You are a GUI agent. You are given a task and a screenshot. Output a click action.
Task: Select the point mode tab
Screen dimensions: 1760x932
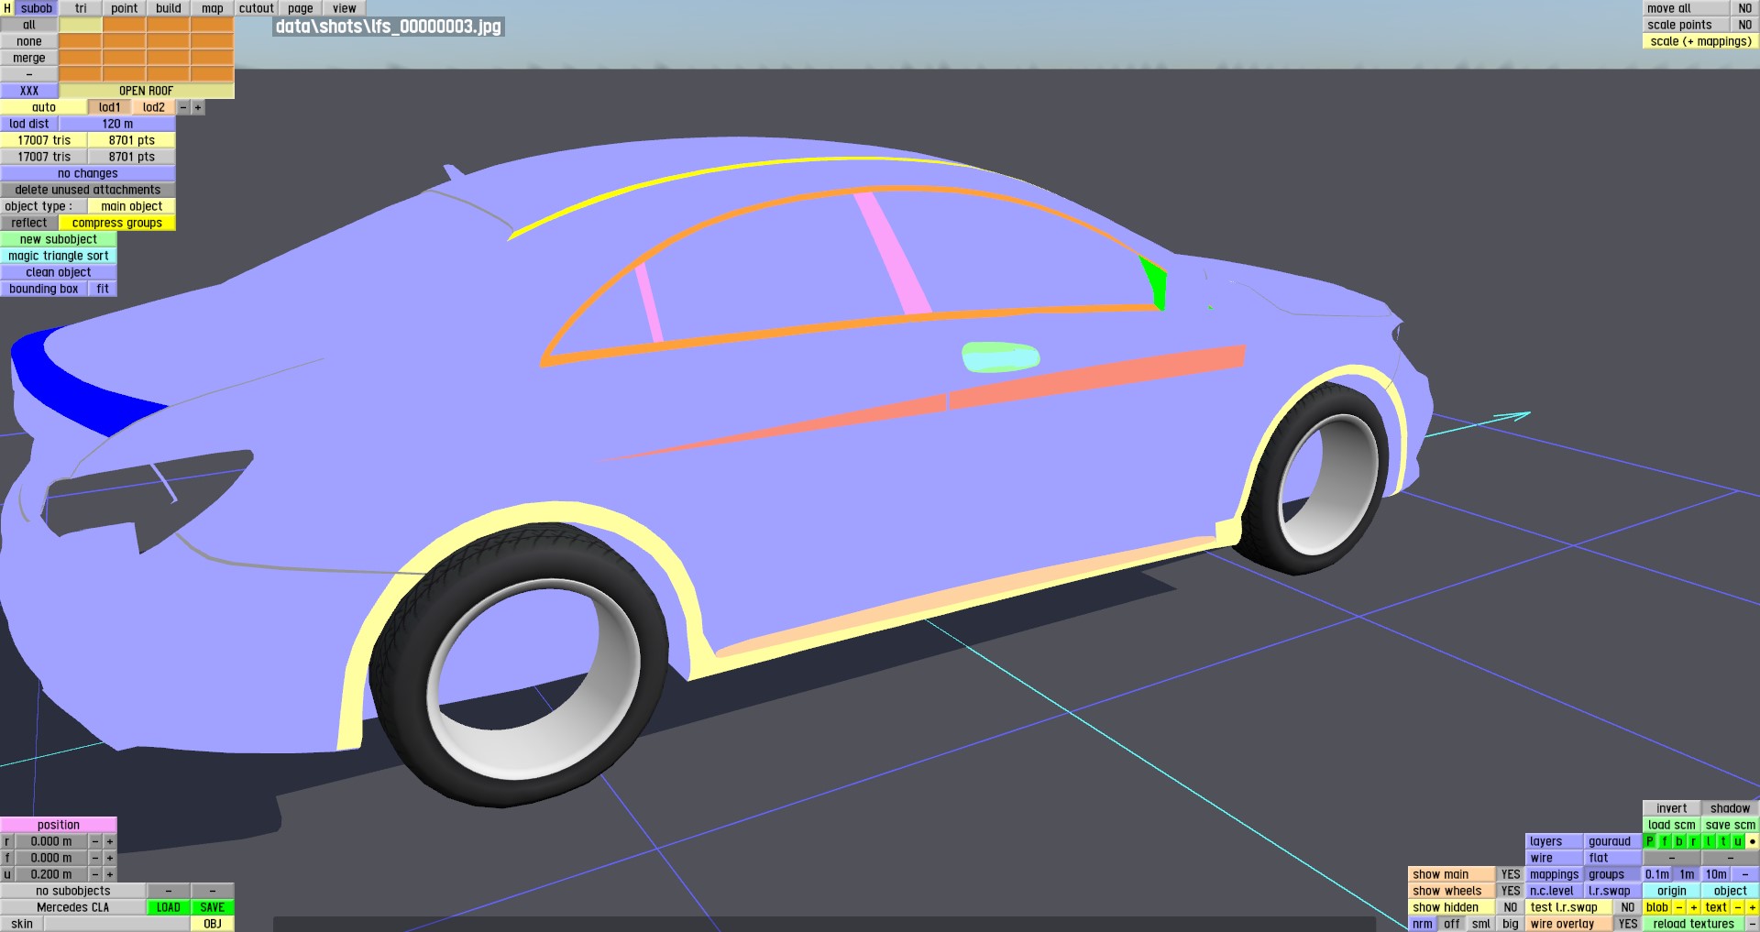click(x=125, y=8)
